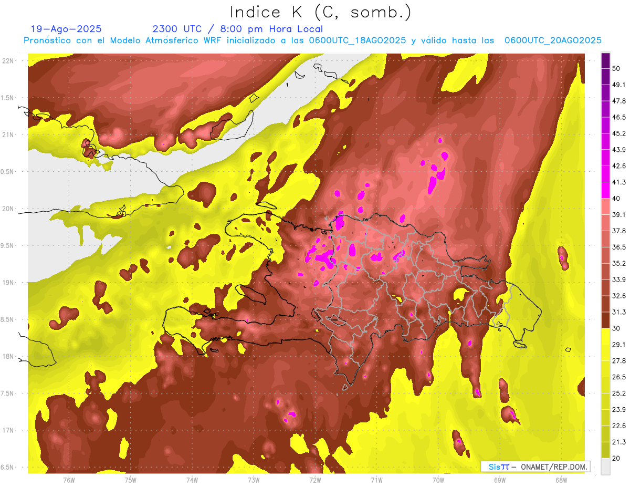This screenshot has width=630, height=487.
Task: Click the '75W' longitude axis label
Action: point(130,480)
